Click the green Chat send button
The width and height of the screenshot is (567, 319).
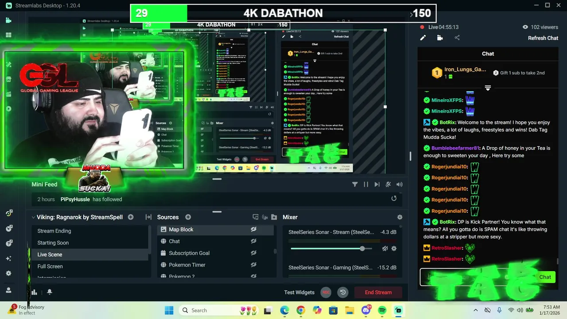(x=545, y=277)
